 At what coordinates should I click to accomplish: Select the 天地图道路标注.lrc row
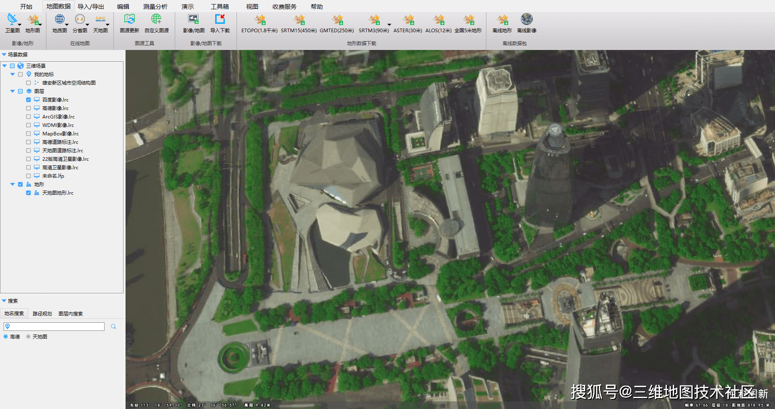click(63, 150)
